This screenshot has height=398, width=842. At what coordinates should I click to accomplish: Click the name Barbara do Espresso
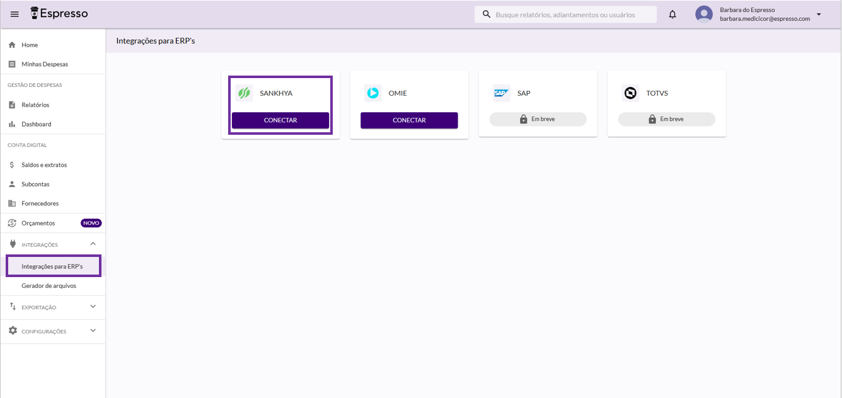click(x=747, y=10)
